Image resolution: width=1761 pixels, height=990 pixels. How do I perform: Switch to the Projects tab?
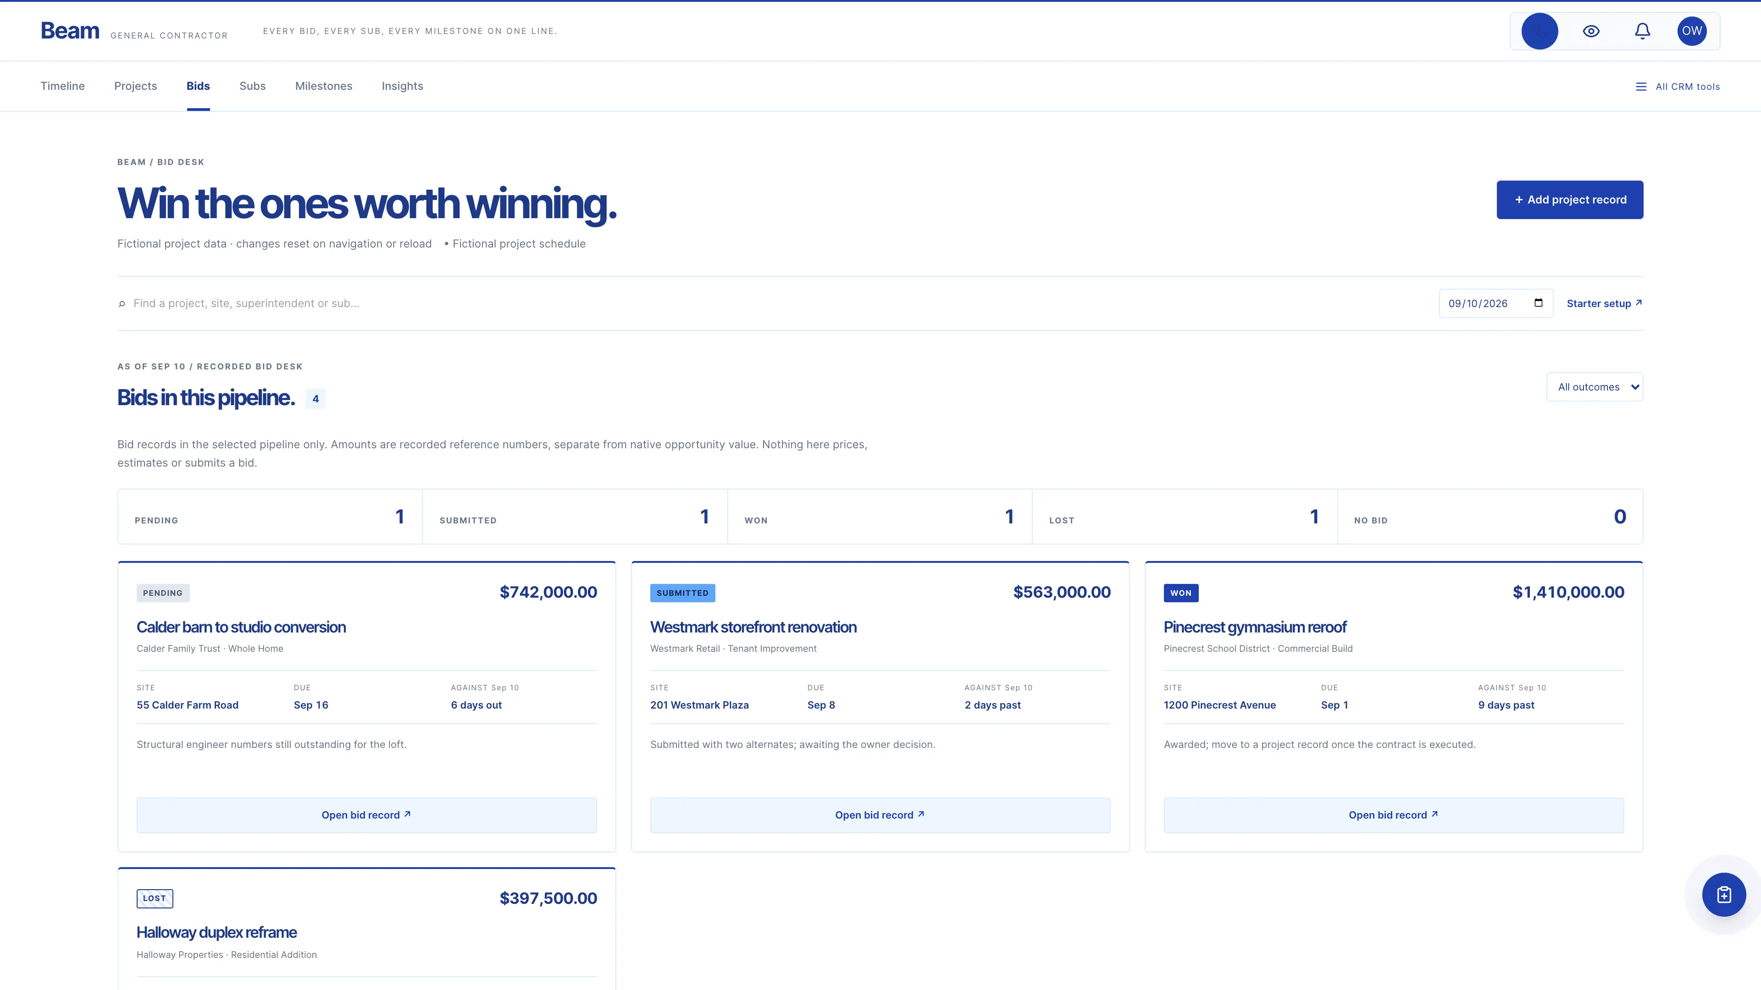pos(135,86)
